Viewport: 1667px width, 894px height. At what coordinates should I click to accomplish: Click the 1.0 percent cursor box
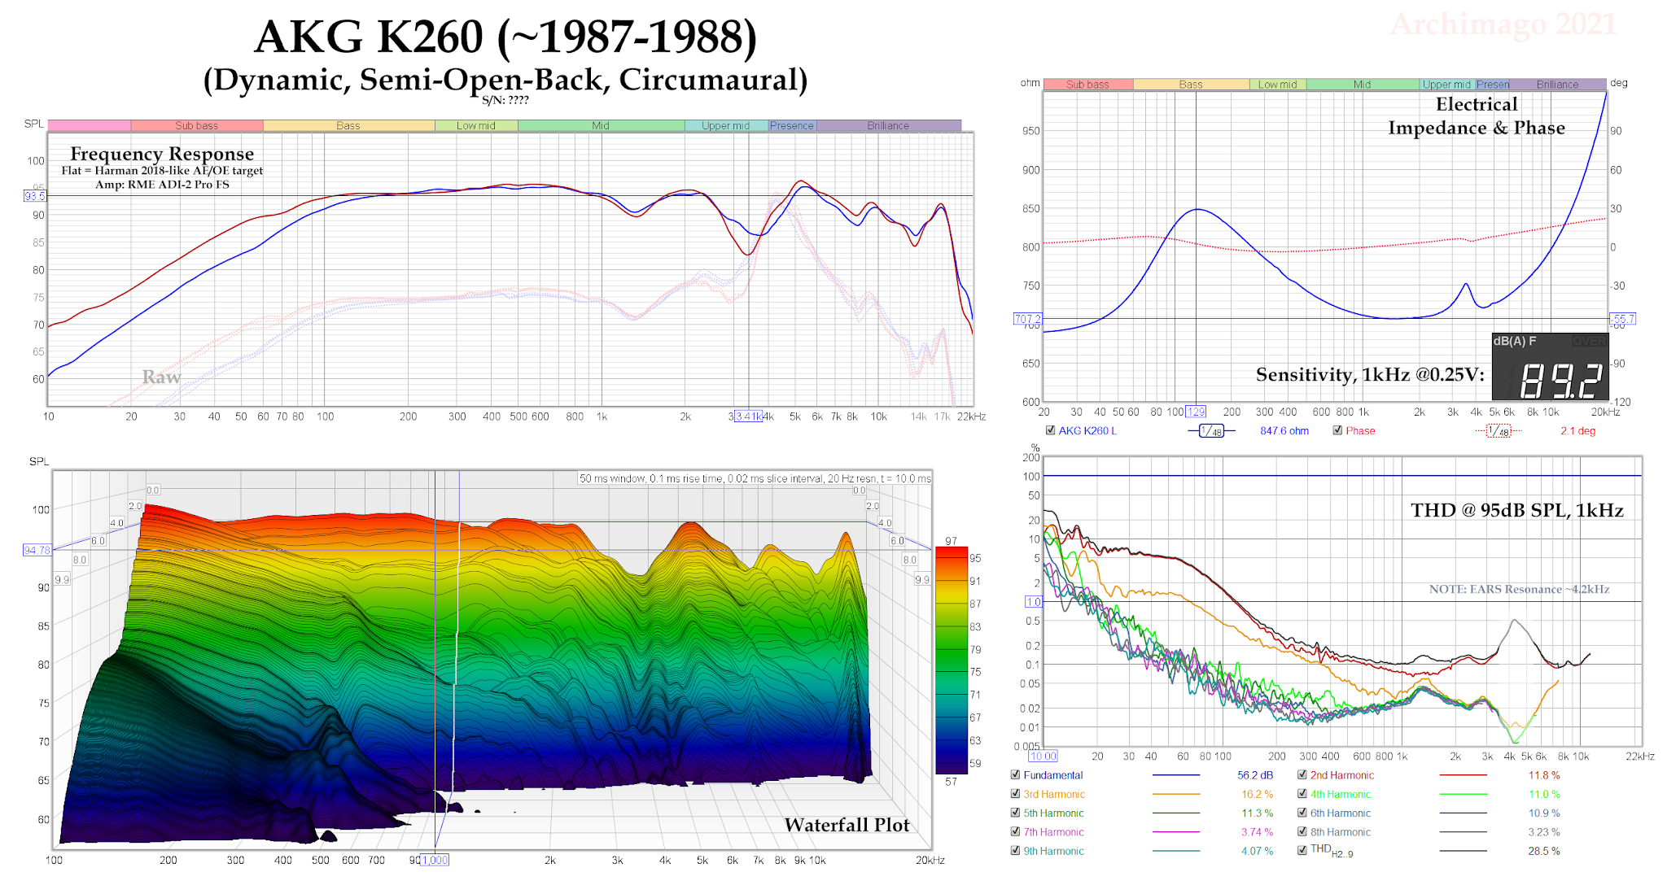click(1033, 602)
